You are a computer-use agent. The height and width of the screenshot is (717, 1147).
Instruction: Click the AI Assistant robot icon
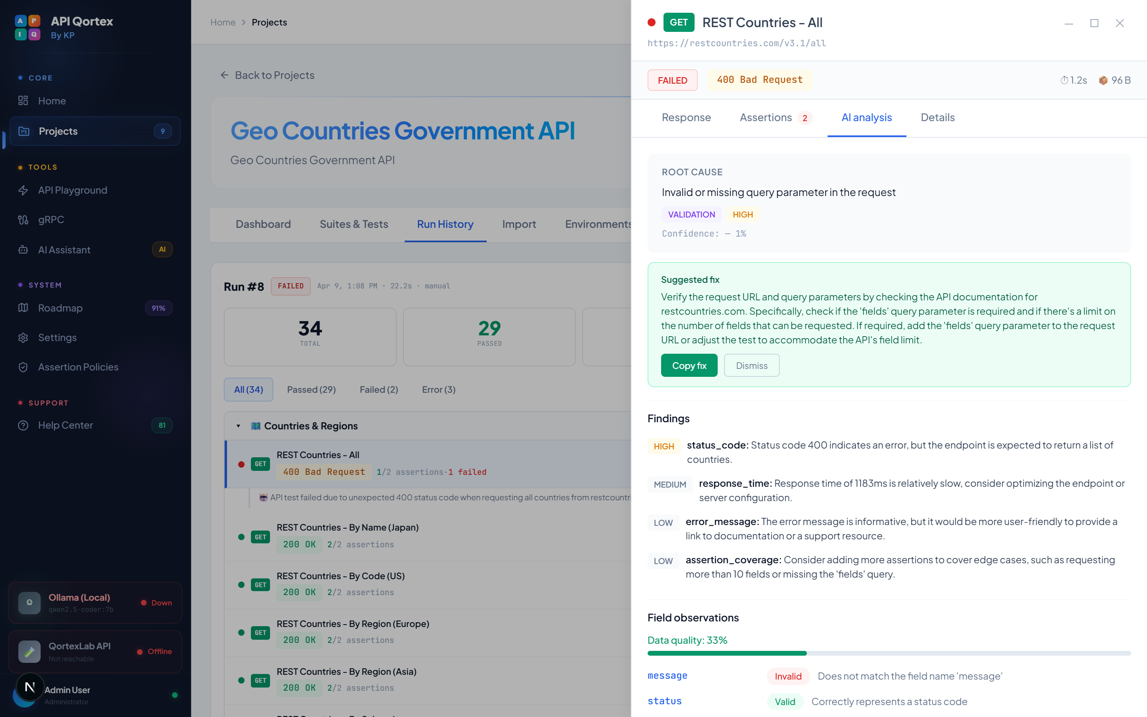point(23,250)
